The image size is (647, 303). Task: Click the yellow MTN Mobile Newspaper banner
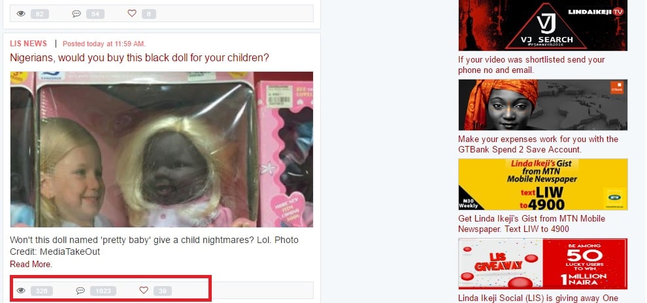tap(542, 184)
